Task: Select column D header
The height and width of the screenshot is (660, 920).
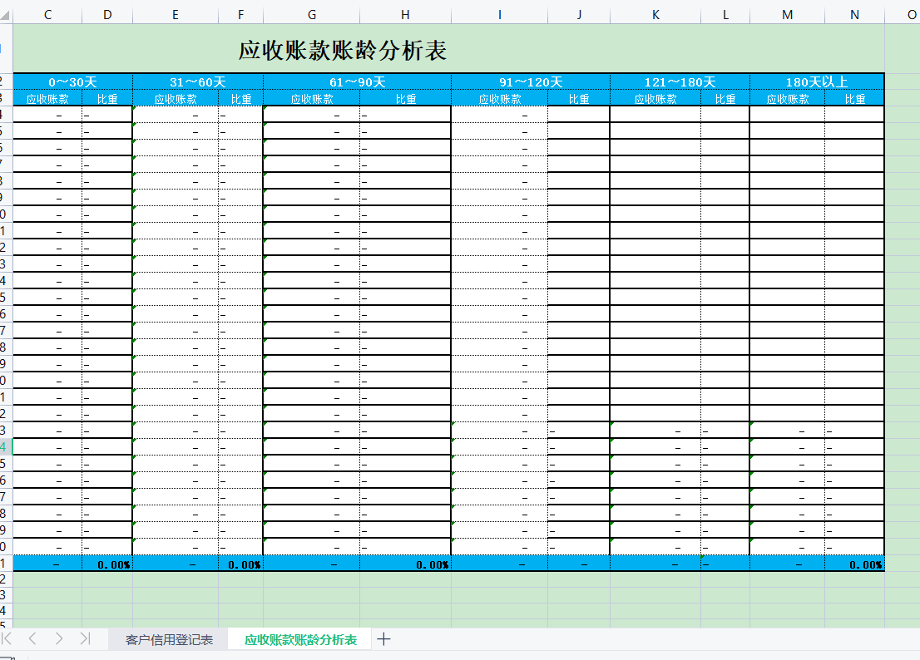Action: tap(107, 15)
